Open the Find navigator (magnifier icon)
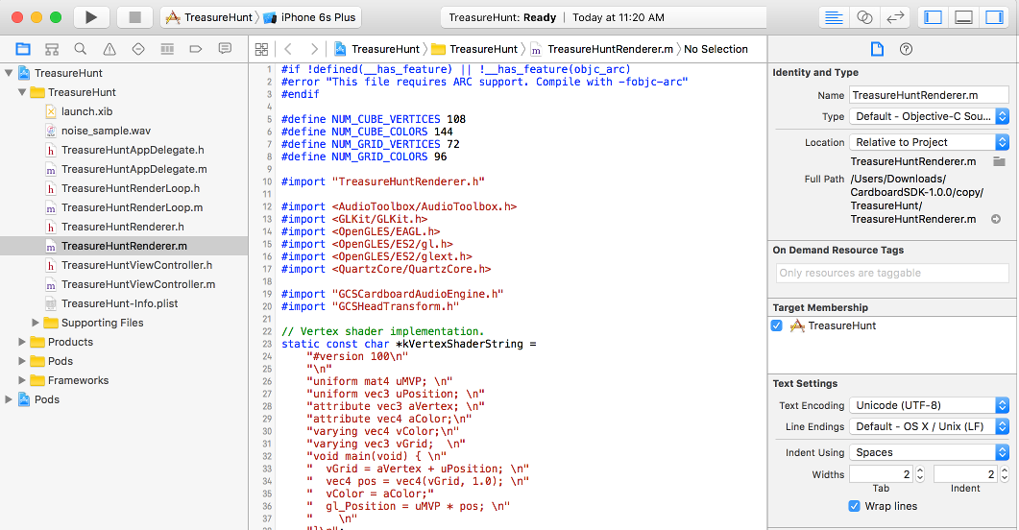1019x530 pixels. click(x=81, y=49)
